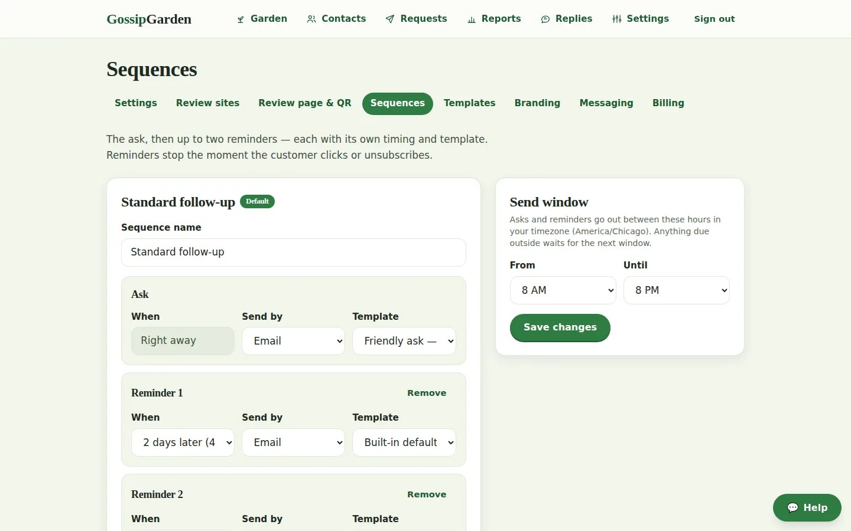Viewport: 851px width, 531px height.
Task: Click the Garden leaf icon in navigation
Action: pos(241,19)
